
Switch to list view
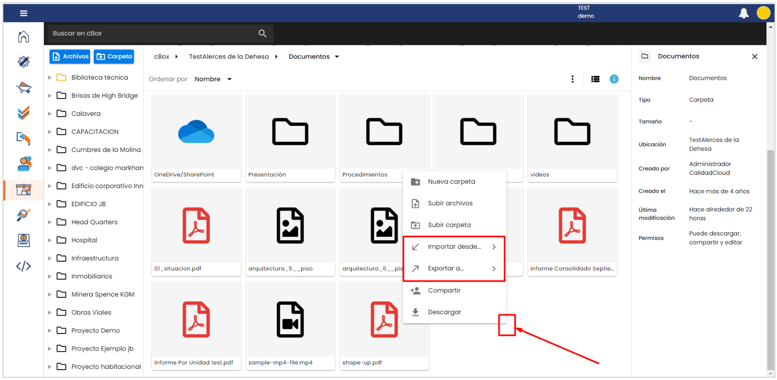click(595, 79)
